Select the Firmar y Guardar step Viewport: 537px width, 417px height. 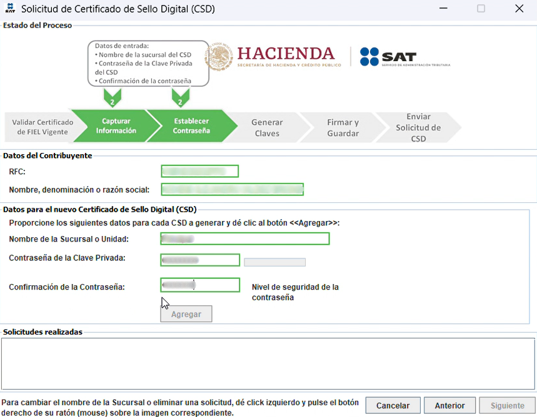click(343, 127)
